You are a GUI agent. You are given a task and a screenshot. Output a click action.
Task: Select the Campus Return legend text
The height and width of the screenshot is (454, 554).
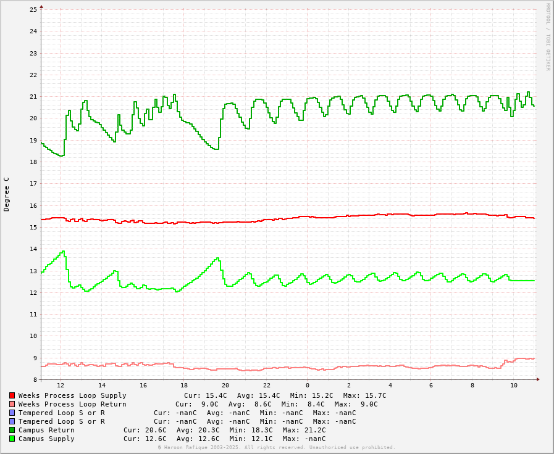(46, 430)
